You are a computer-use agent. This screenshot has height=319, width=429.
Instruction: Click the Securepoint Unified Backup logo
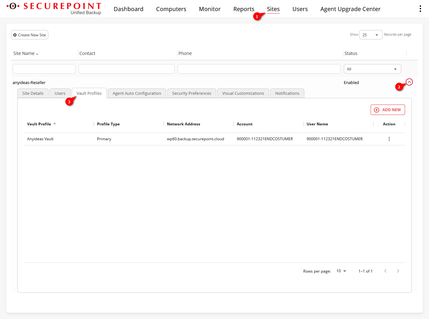(x=54, y=9)
